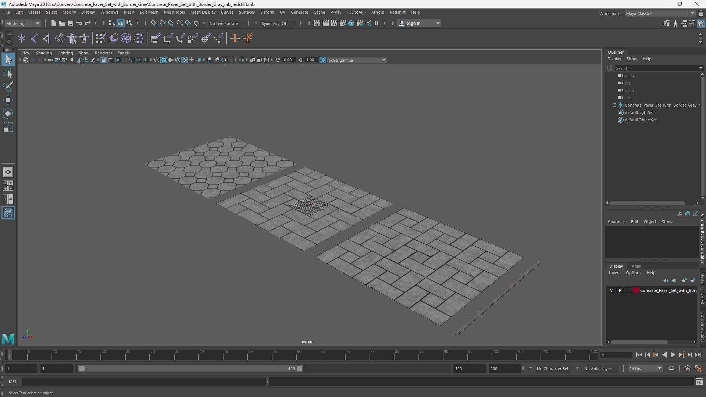Select the Lasso tool in the toolbox
This screenshot has height=397, width=706.
(x=8, y=73)
